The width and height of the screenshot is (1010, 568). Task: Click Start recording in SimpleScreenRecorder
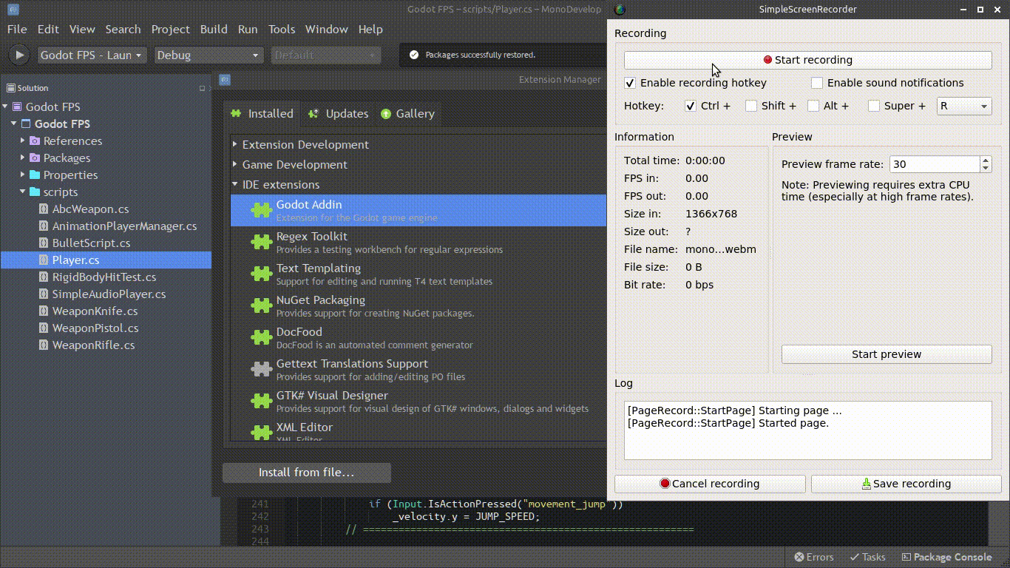[x=807, y=60]
